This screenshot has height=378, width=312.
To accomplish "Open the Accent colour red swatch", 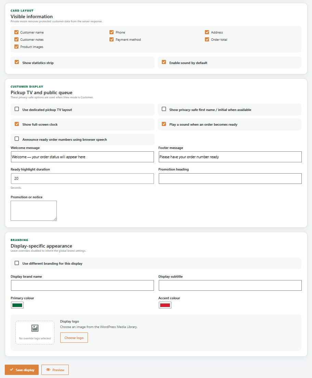I will click(x=165, y=305).
